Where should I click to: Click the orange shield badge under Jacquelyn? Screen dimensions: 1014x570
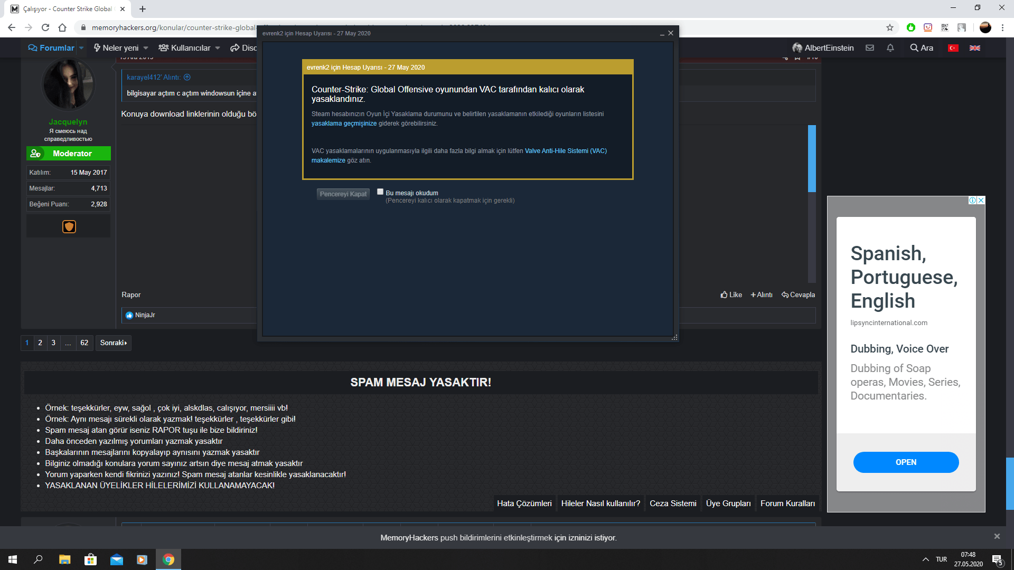[69, 226]
